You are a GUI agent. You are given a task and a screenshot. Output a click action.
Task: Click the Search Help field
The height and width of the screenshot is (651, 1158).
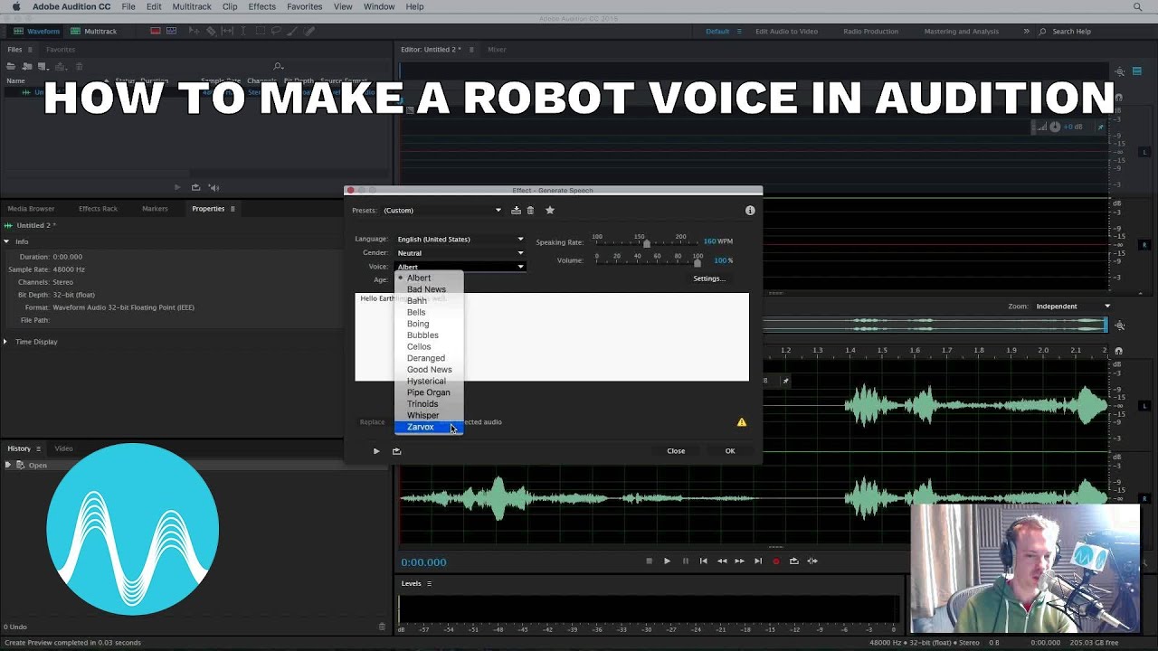pos(1071,31)
